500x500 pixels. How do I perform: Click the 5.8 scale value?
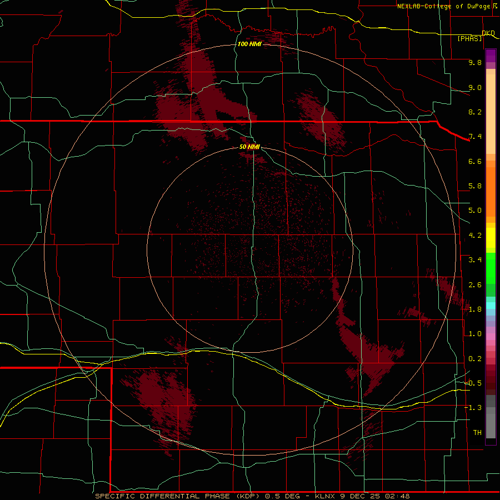pyautogui.click(x=475, y=186)
